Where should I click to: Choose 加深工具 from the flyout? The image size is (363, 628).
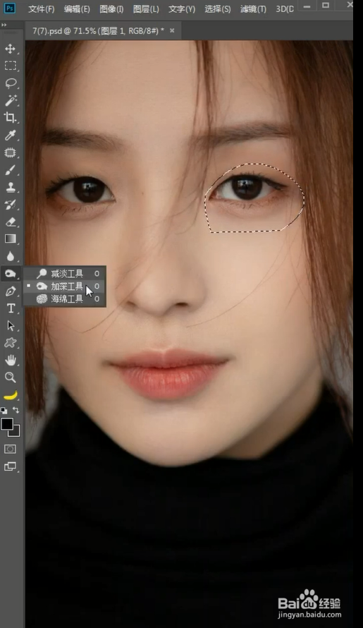(x=64, y=286)
